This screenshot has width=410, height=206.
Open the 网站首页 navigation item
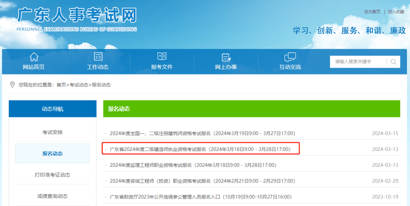[x=34, y=67]
